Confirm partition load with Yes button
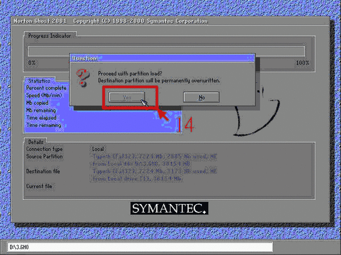 (127, 97)
